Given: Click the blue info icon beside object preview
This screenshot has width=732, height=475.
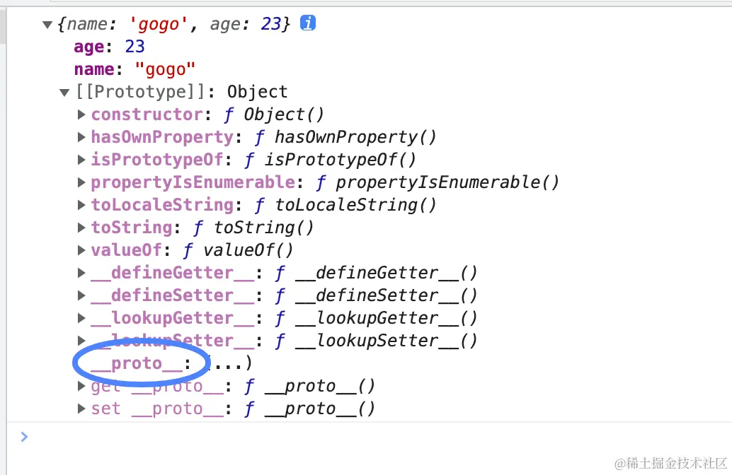Looking at the screenshot, I should point(308,23).
